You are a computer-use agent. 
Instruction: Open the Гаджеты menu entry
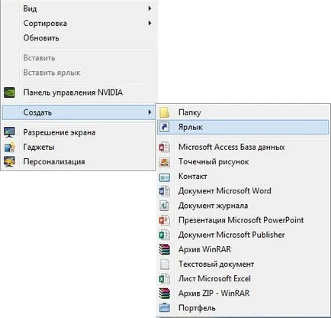point(79,147)
